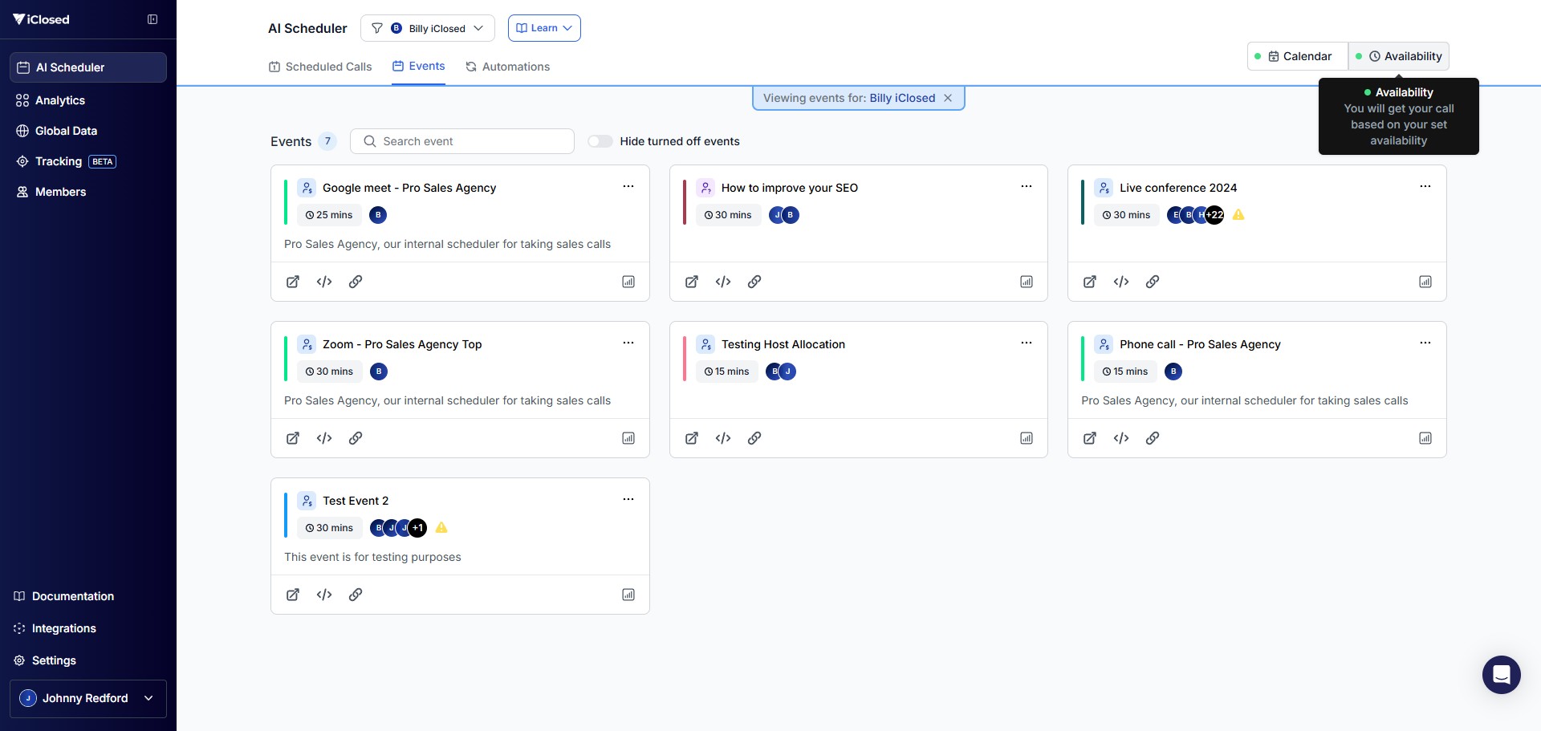Click warning icon on Live conference 2024
Screen dimensions: 1541x731
coord(1238,214)
